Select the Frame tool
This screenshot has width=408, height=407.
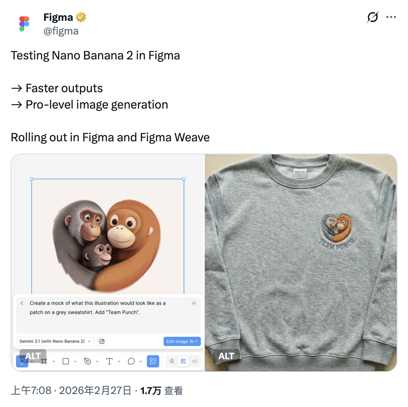coord(44,361)
